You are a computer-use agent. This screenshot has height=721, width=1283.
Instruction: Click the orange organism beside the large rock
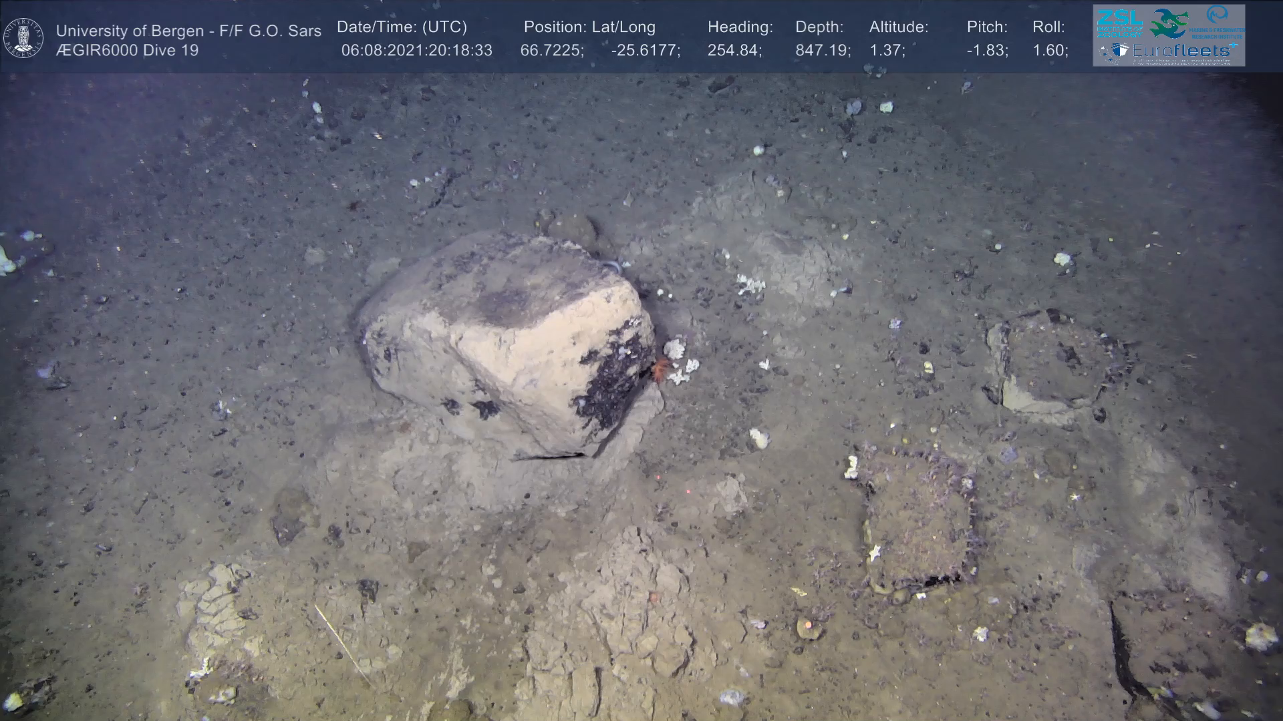(660, 368)
